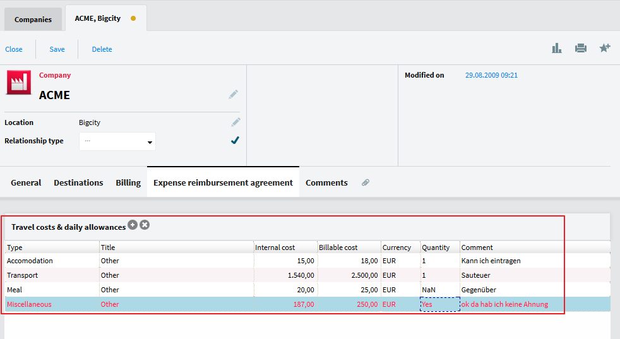Click billable cost 2.500,00
Viewport: 620px width, 339px height.
[x=364, y=275]
